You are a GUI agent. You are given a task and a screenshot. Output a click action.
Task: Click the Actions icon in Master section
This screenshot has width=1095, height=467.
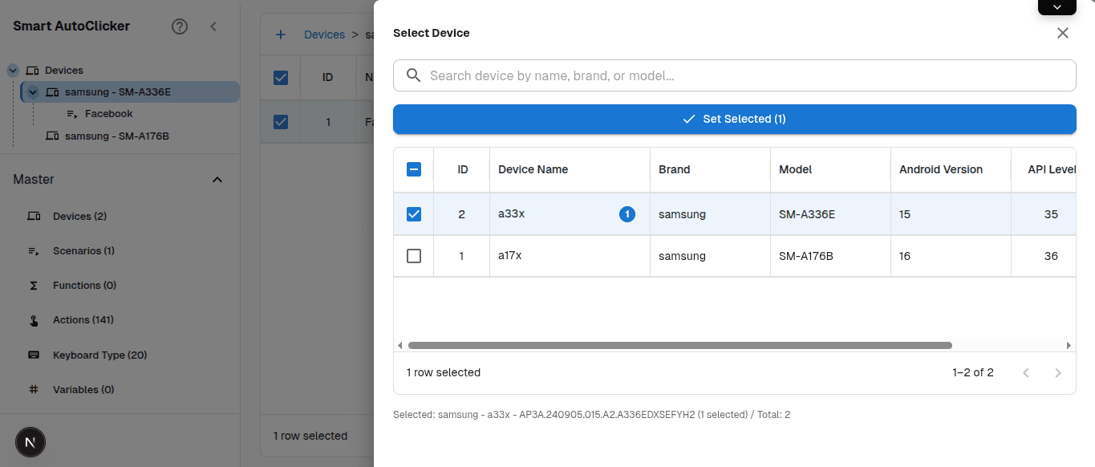[x=34, y=319]
